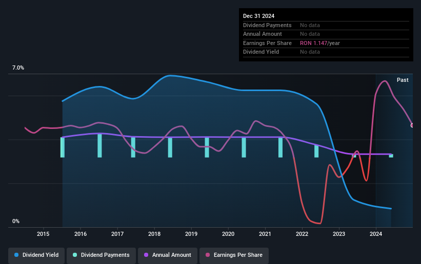Toggle the Annual Amount legend series
This screenshot has height=264, width=421.
(168, 255)
